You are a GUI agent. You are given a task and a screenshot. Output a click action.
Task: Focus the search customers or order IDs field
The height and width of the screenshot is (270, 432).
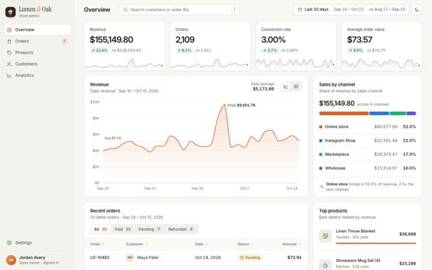(x=180, y=9)
